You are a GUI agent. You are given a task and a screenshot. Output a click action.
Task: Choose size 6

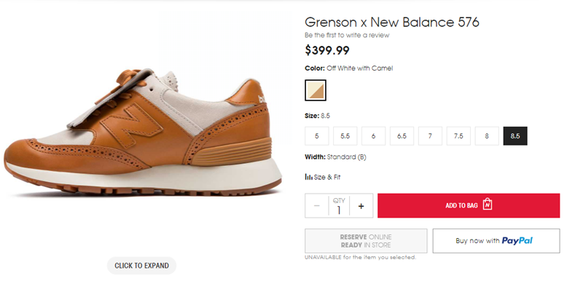tap(373, 136)
